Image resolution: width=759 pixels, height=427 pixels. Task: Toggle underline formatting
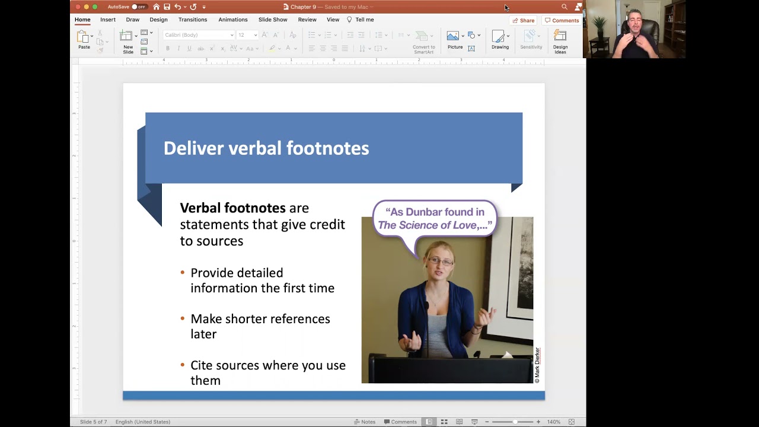(x=189, y=49)
